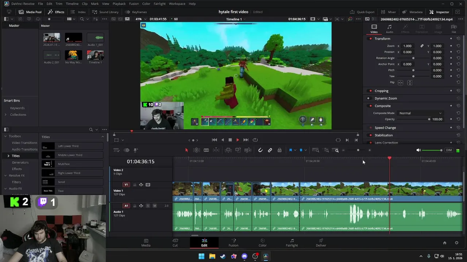Image resolution: width=467 pixels, height=262 pixels.
Task: Activate the Trim Edit mode tool
Action: pos(196,150)
